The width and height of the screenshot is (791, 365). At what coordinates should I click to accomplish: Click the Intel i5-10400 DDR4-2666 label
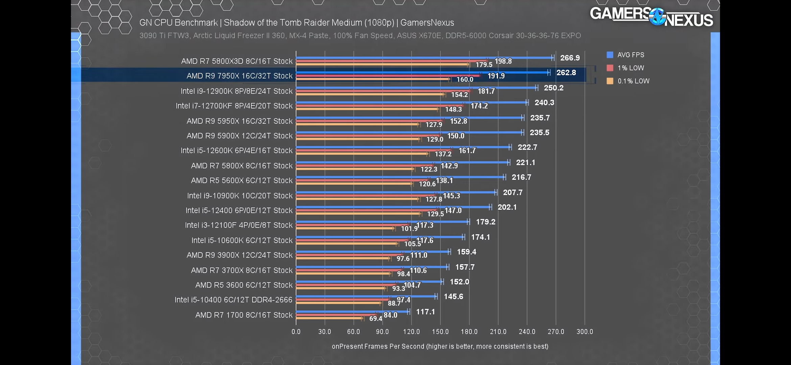coord(233,300)
